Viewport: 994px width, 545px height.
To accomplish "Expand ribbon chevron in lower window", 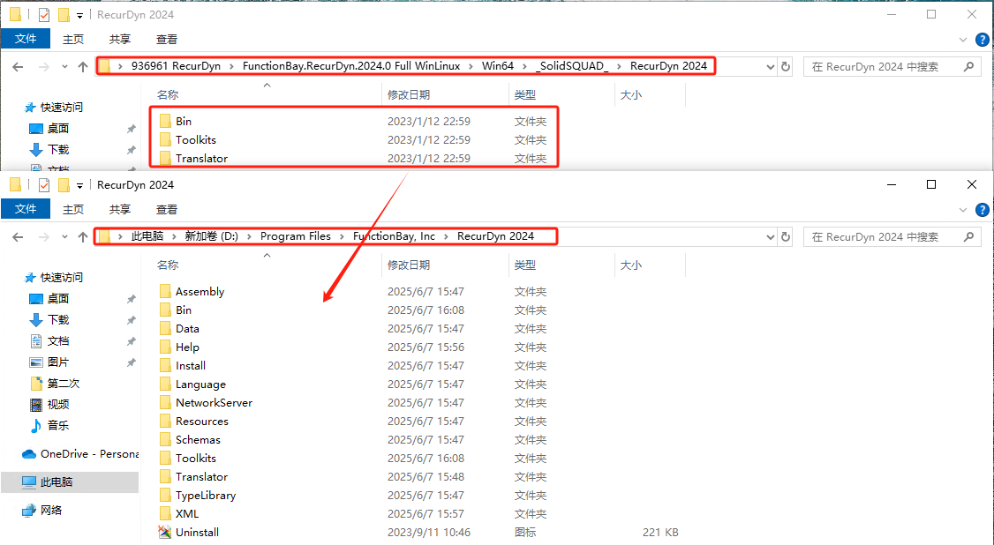I will 963,210.
